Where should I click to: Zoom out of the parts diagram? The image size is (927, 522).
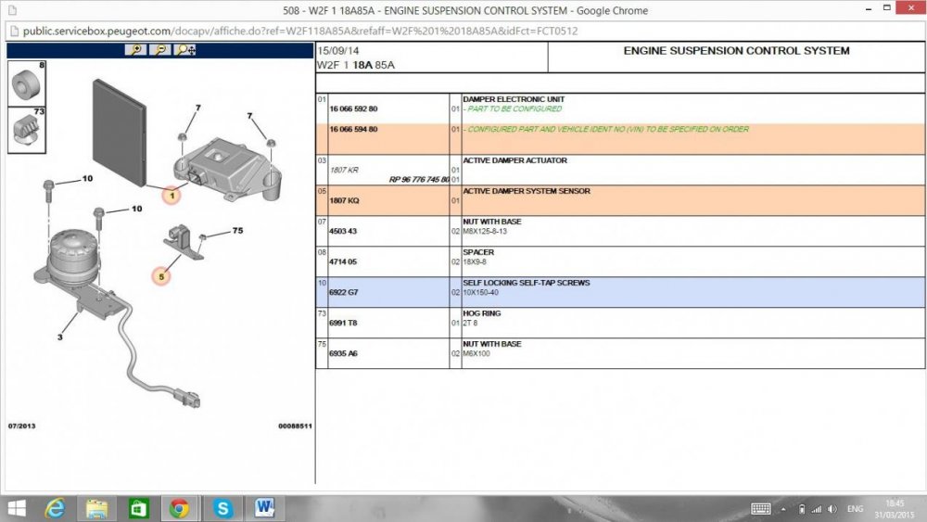pos(160,50)
